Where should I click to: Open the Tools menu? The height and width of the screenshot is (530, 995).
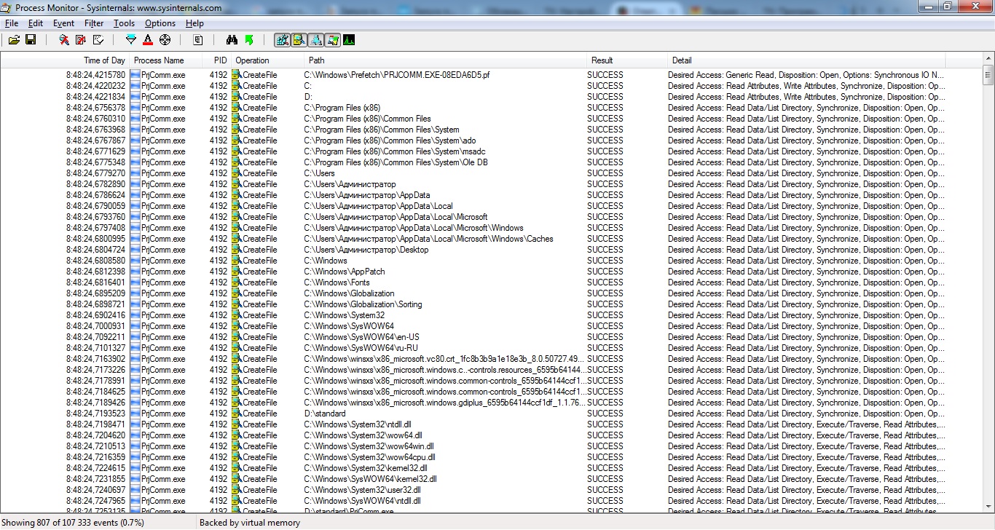tap(124, 23)
